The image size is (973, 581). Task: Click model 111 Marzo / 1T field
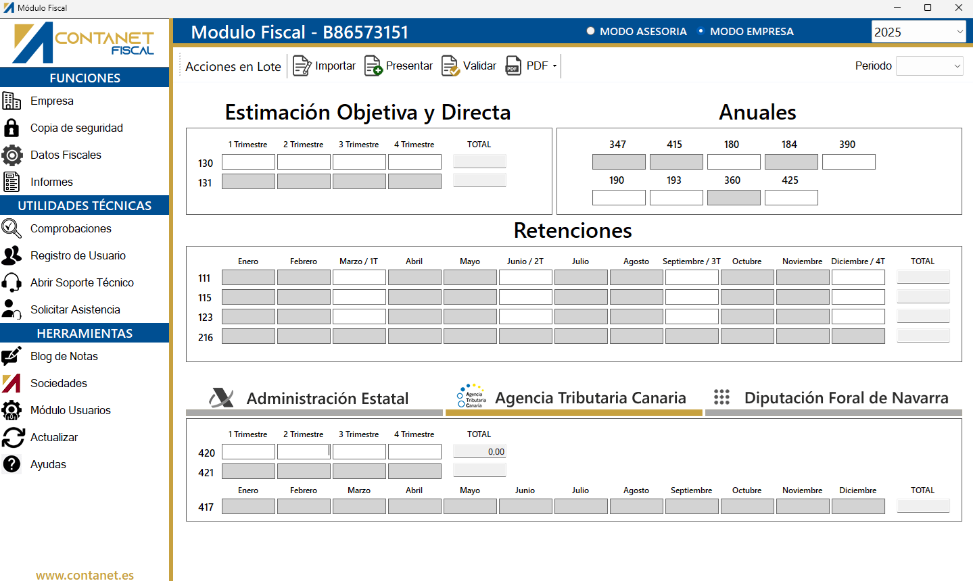pyautogui.click(x=359, y=278)
